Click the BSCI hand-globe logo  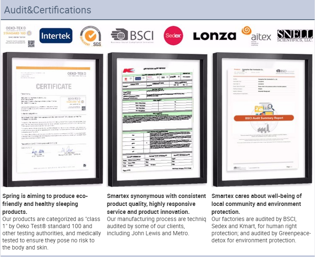click(x=132, y=36)
